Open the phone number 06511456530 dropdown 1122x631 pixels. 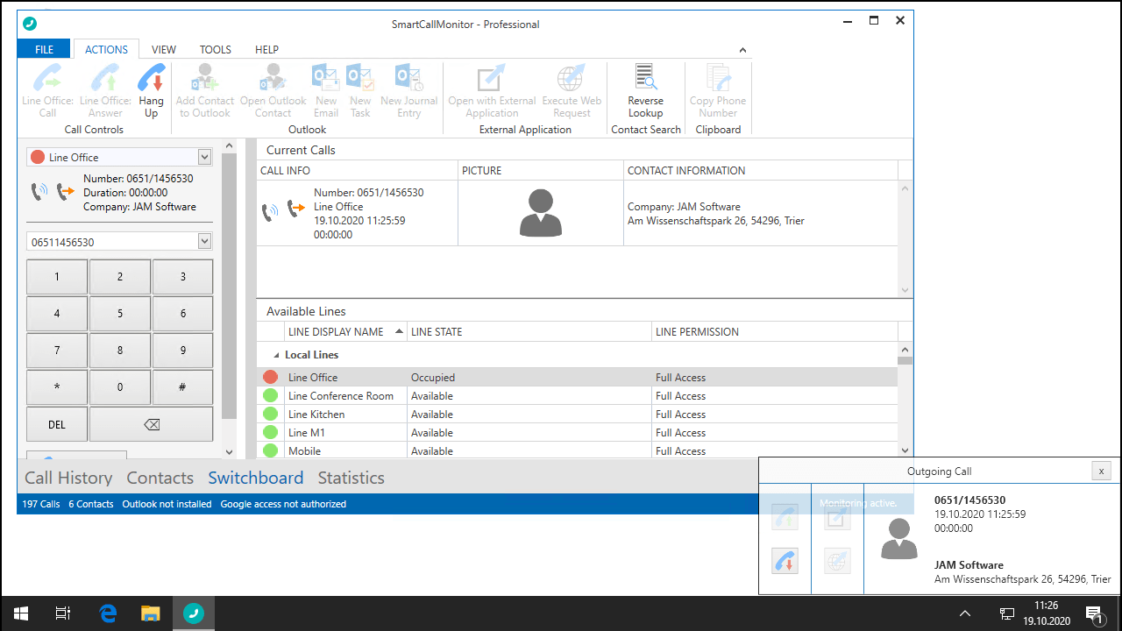(x=205, y=241)
